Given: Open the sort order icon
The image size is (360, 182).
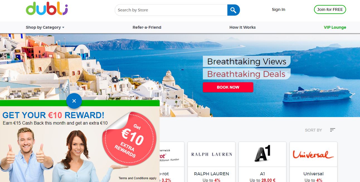Looking at the screenshot, I should 332,130.
